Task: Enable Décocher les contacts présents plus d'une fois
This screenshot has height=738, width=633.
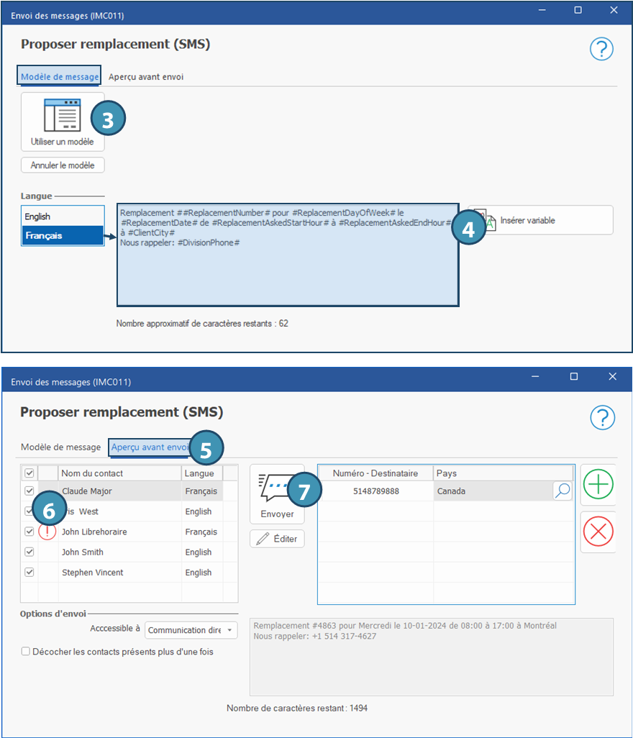Action: tap(26, 652)
